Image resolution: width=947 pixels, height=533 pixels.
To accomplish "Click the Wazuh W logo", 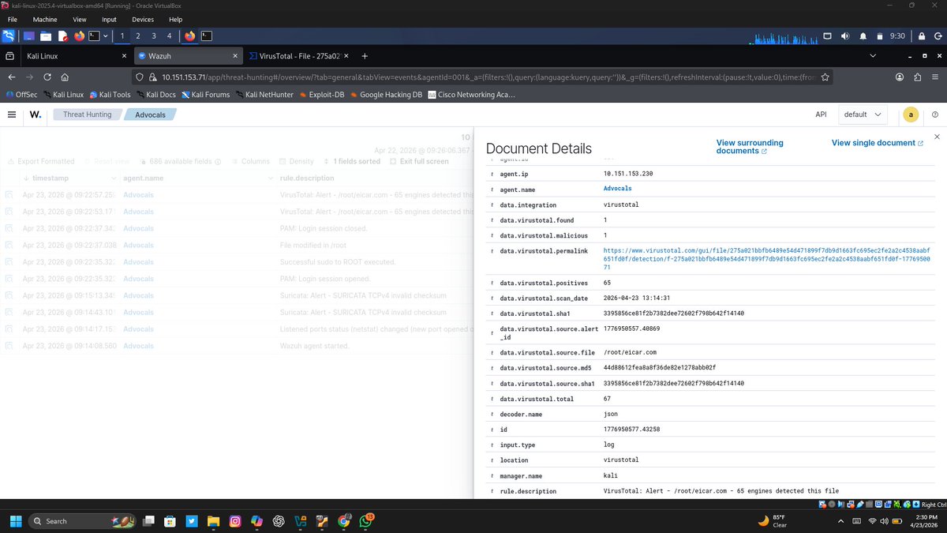I will pyautogui.click(x=36, y=114).
